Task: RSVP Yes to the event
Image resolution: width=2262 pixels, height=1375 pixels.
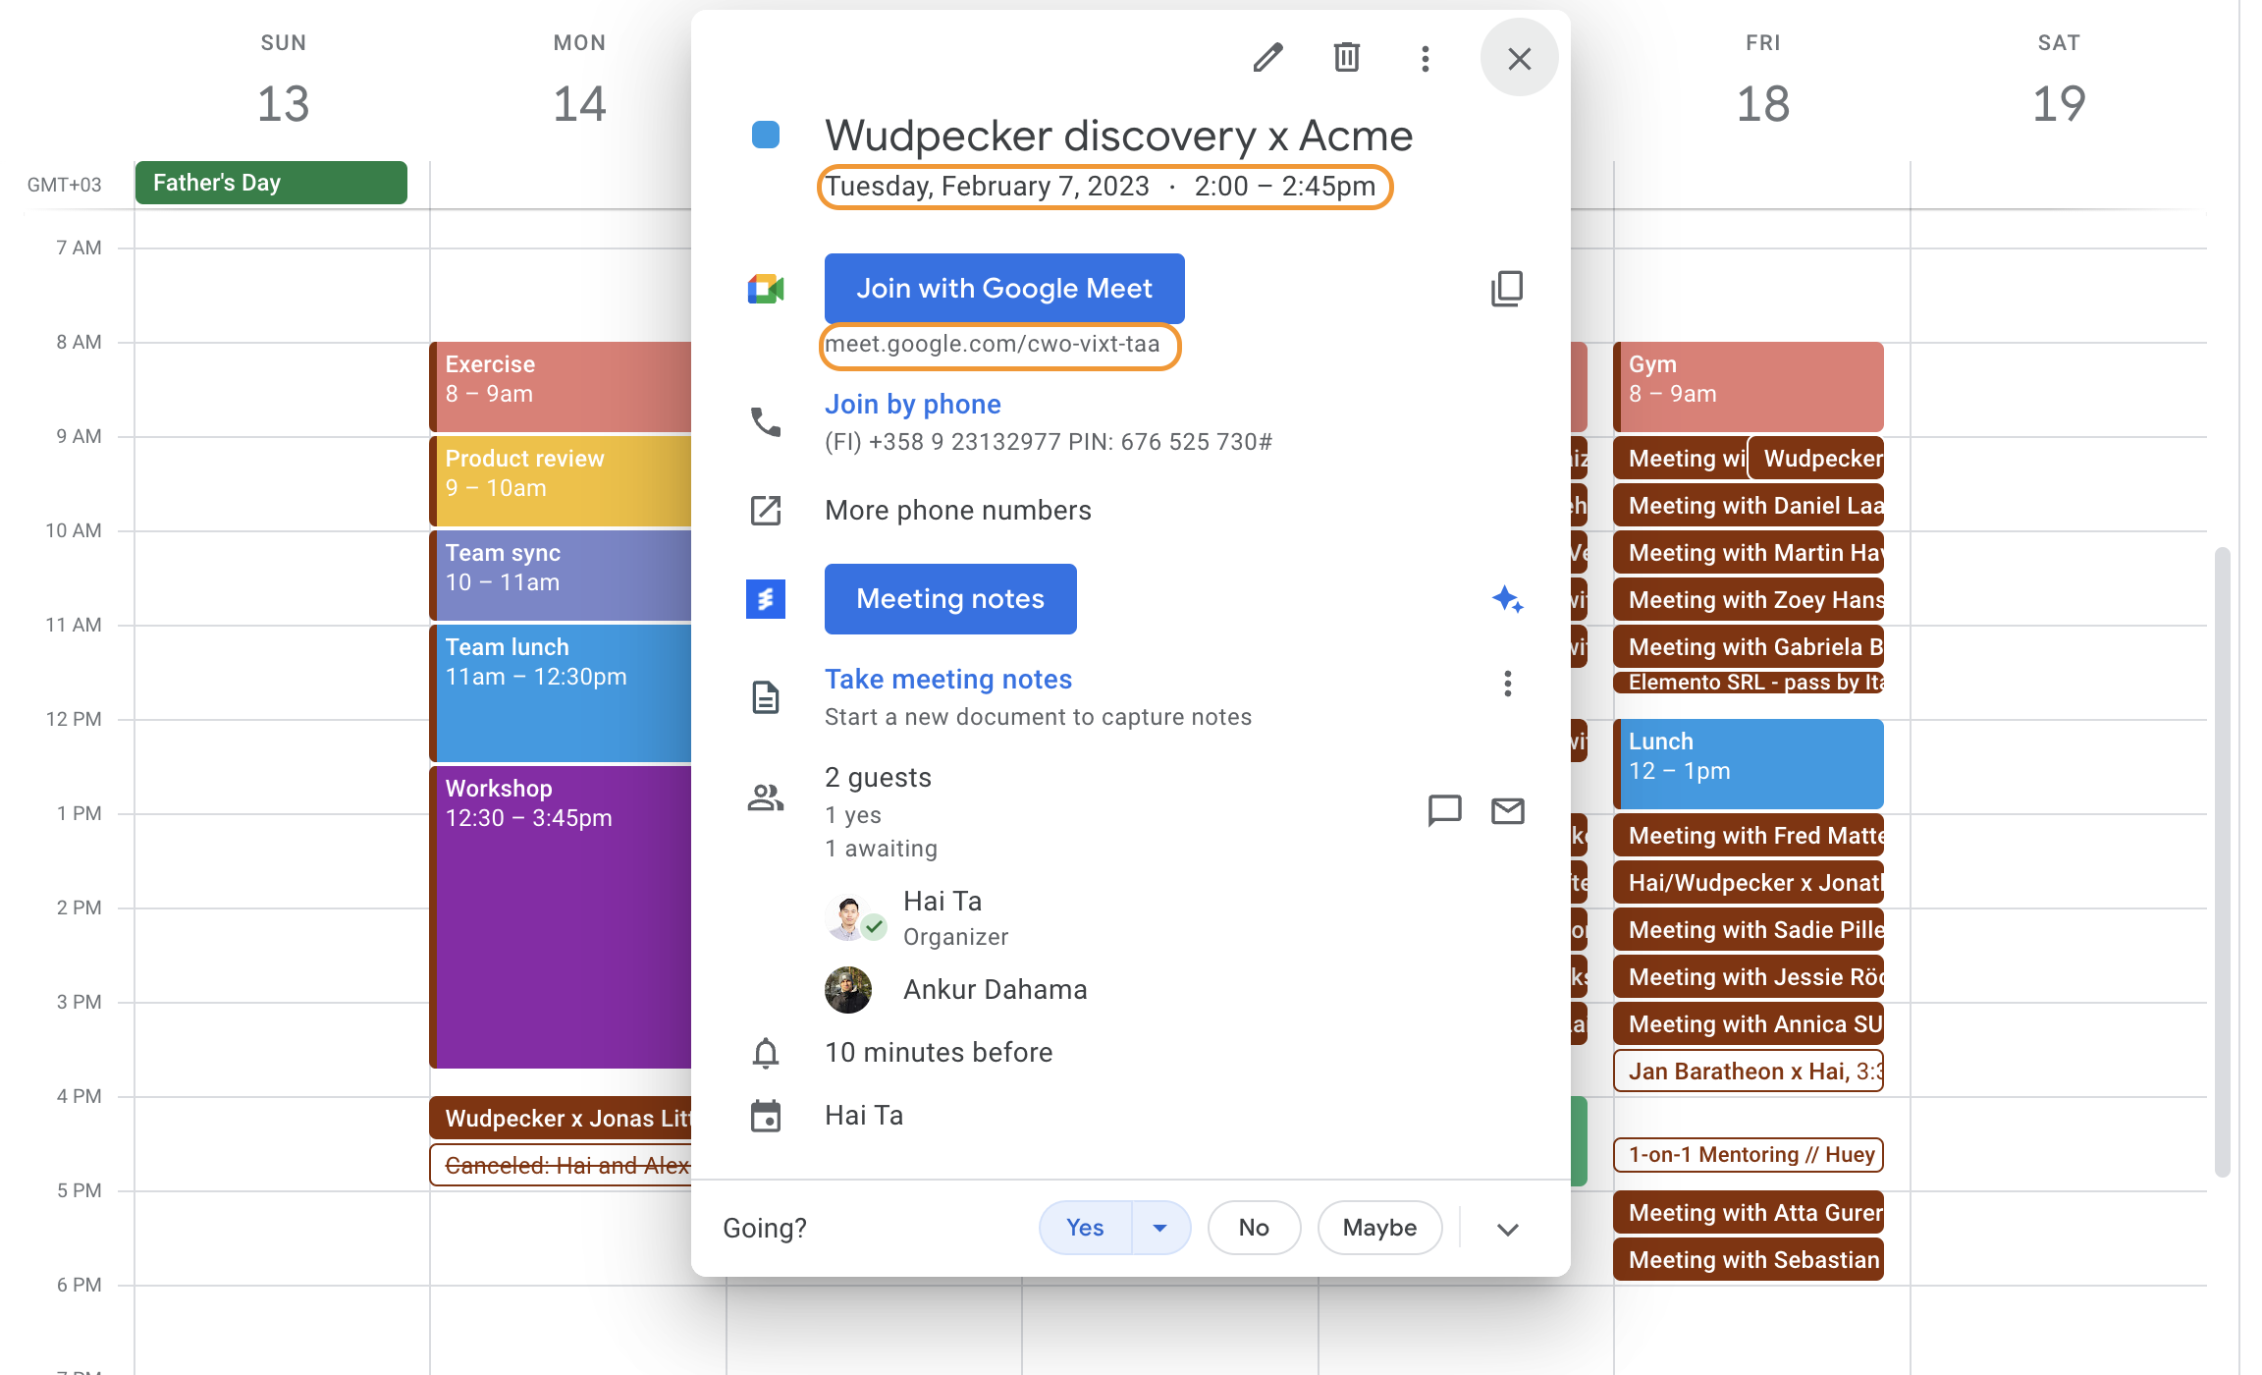Action: point(1085,1228)
